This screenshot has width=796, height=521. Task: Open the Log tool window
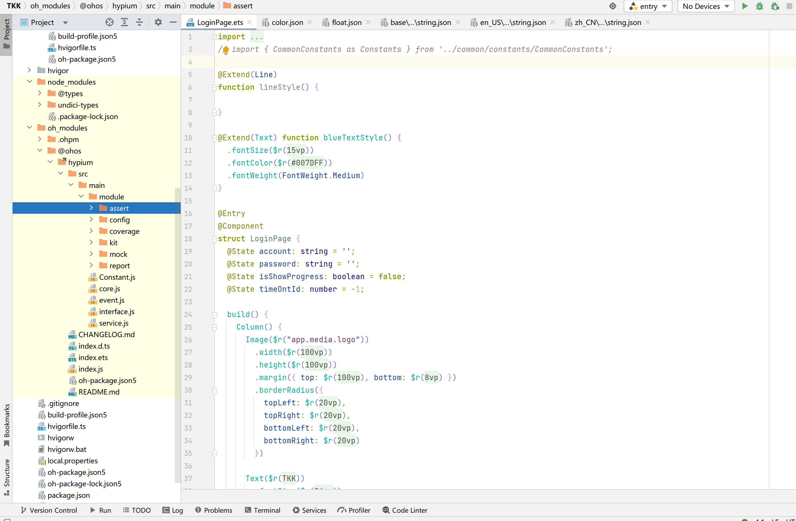pos(173,510)
